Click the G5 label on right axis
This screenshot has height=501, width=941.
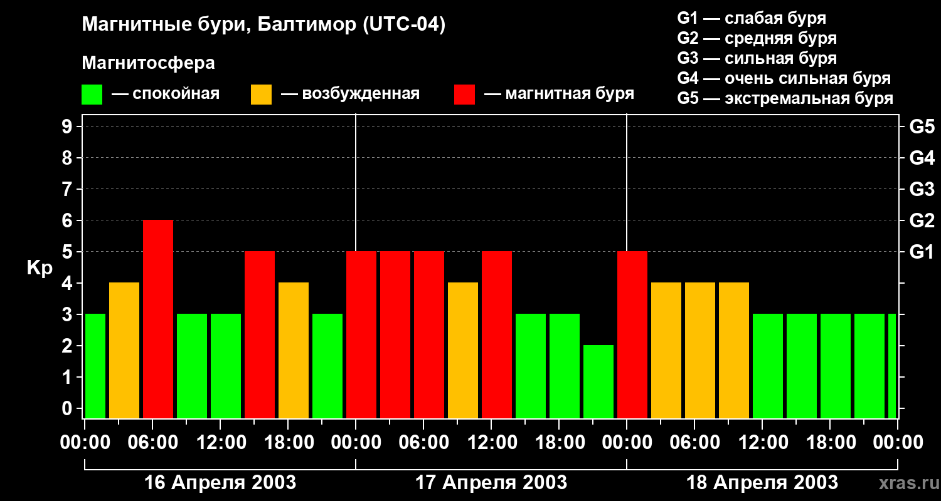coord(922,127)
